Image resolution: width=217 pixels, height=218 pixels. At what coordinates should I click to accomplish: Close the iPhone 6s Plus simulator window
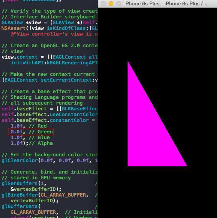[103, 3]
